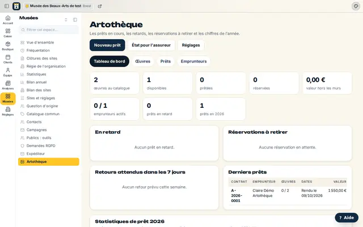Viewport: 363px width, 227px height.
Task: Click the Nouveau prêt button
Action: (x=107, y=45)
